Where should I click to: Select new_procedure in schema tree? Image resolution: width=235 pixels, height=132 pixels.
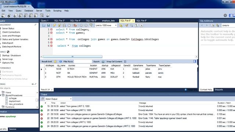pyautogui.click(x=16, y=104)
